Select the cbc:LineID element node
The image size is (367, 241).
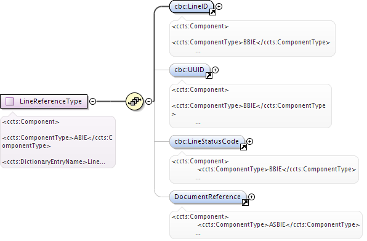click(192, 7)
